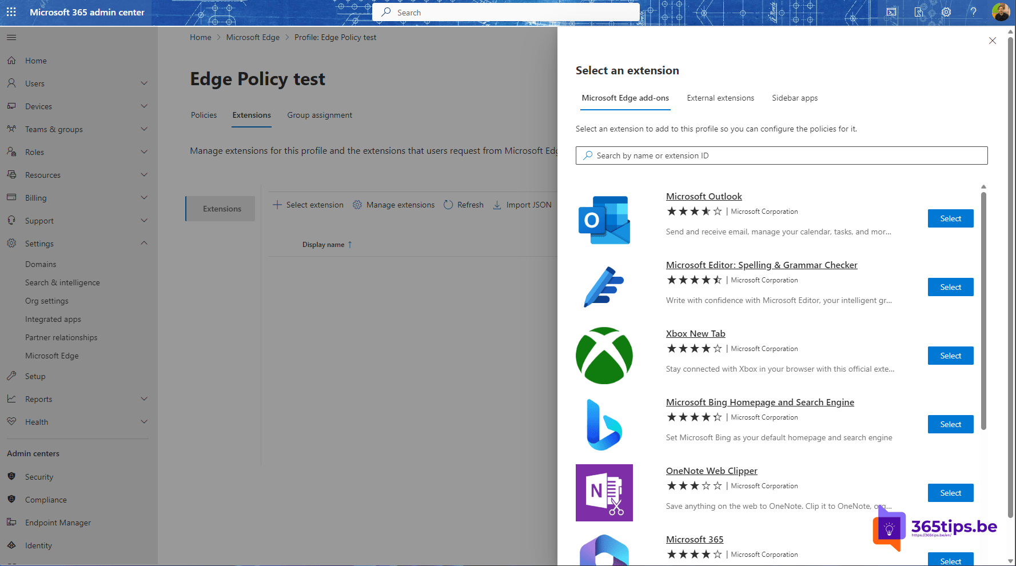Click the Users person icon

click(11, 83)
